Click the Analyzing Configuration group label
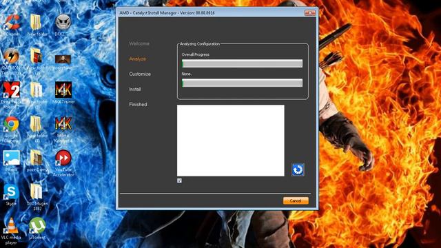Viewport: 441px width, 248px height. coord(200,44)
